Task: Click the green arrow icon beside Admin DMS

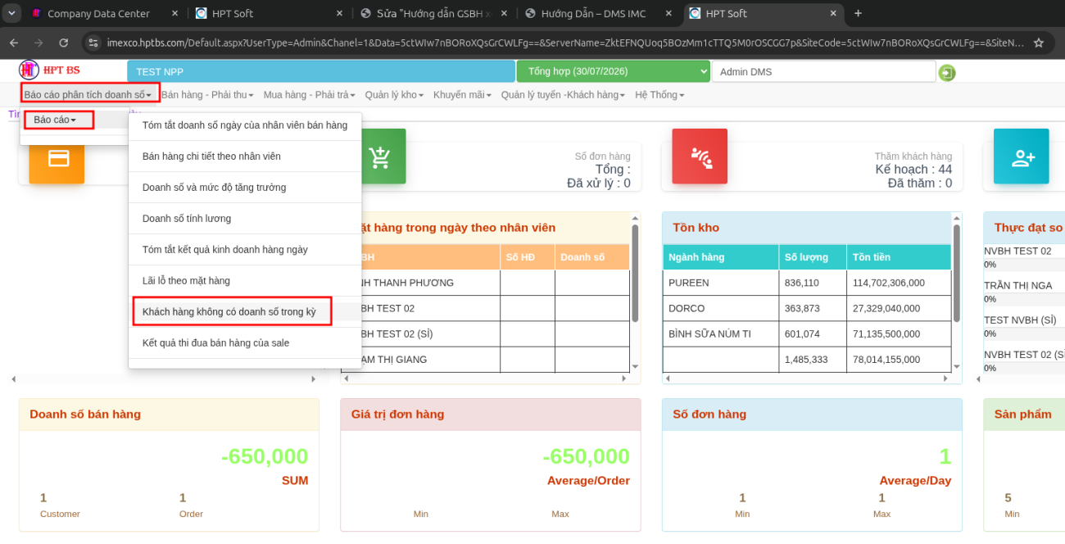Action: point(947,73)
